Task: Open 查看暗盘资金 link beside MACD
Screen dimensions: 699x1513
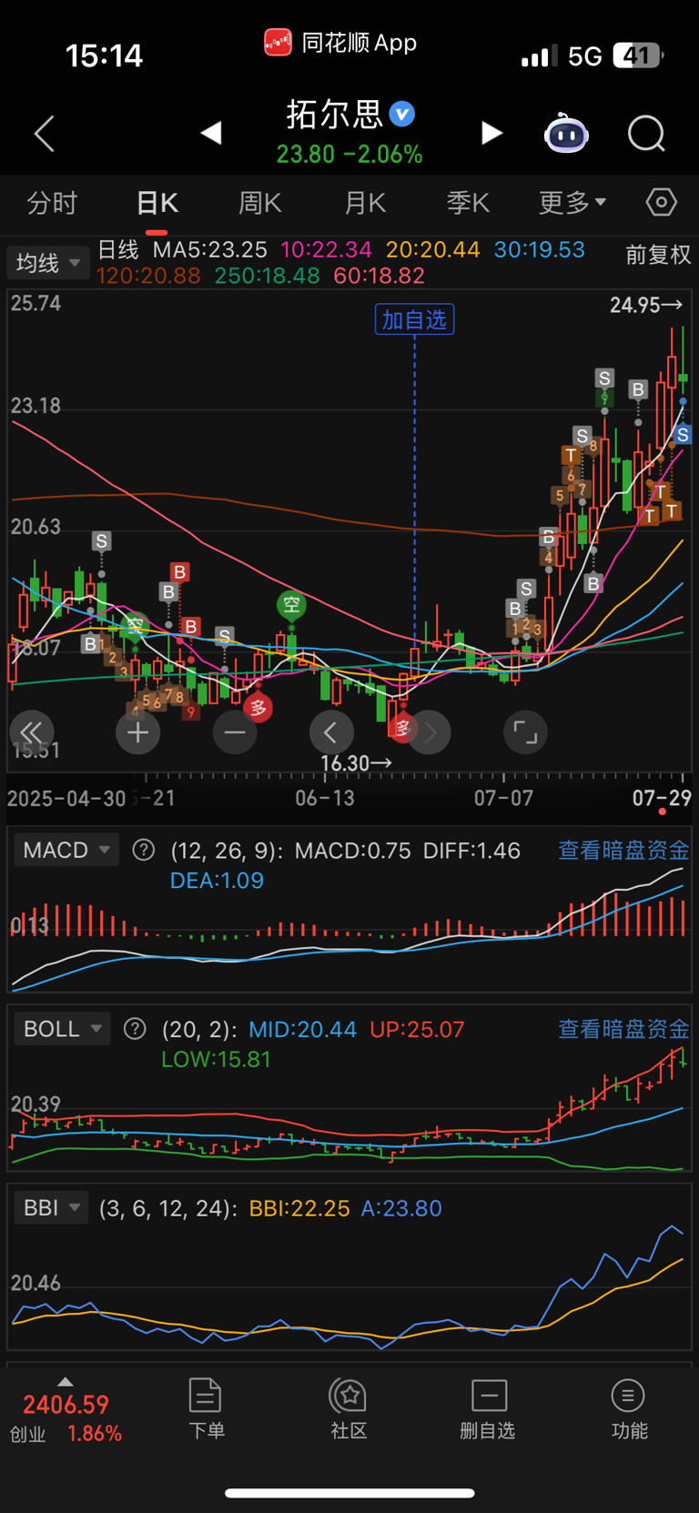Action: click(x=623, y=850)
